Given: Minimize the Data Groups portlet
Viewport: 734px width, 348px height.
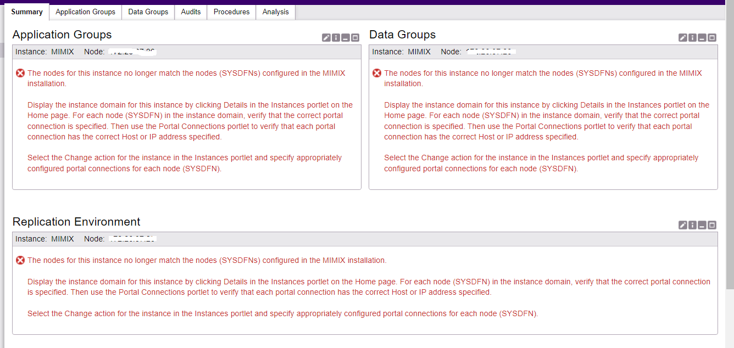Looking at the screenshot, I should click(x=702, y=37).
